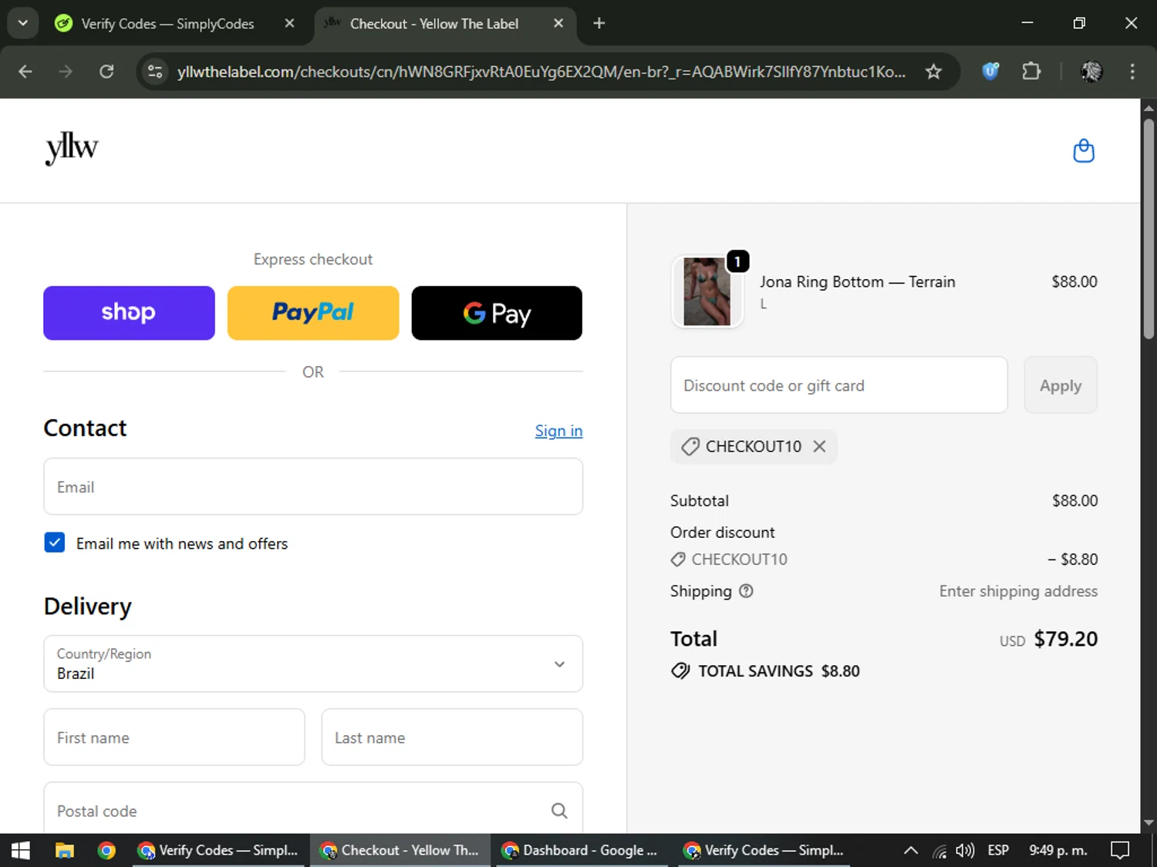Click the Email input field
The image size is (1157, 867).
(313, 486)
